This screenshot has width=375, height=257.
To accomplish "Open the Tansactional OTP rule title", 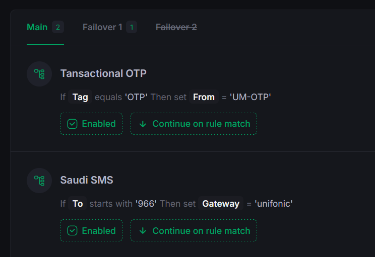I will pos(103,73).
